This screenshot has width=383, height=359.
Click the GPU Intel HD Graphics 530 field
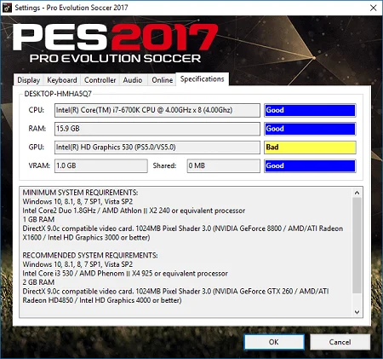point(157,148)
